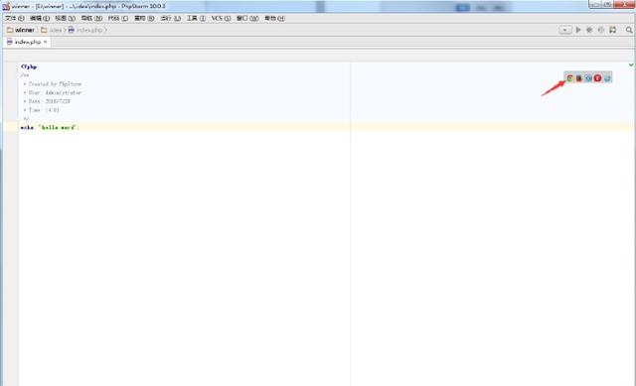
Task: Click the 'Date' comment line
Action: click(x=47, y=101)
